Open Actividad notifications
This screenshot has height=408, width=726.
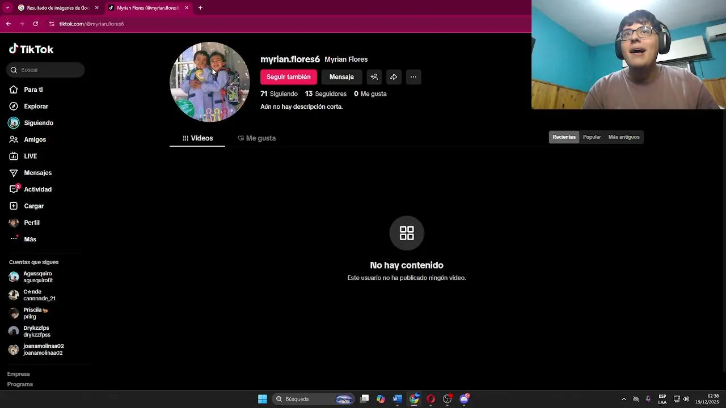tap(37, 189)
